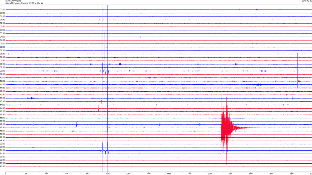
Task: Select the 20:00 time row label
Action: tap(2, 144)
